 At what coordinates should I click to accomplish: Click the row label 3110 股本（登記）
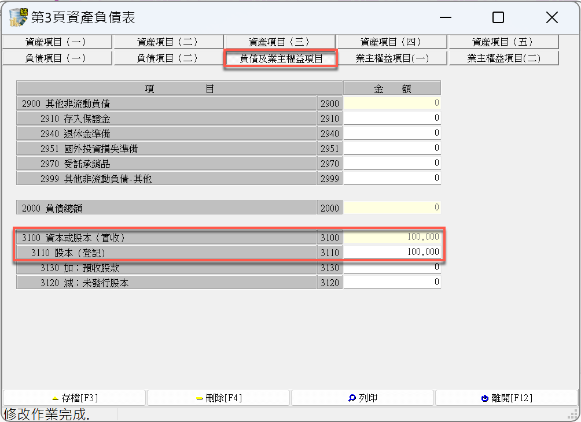pyautogui.click(x=166, y=253)
